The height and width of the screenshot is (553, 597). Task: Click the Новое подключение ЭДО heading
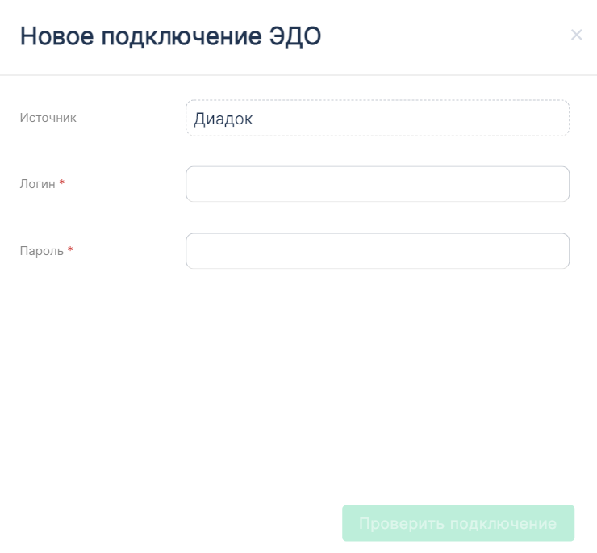(170, 36)
